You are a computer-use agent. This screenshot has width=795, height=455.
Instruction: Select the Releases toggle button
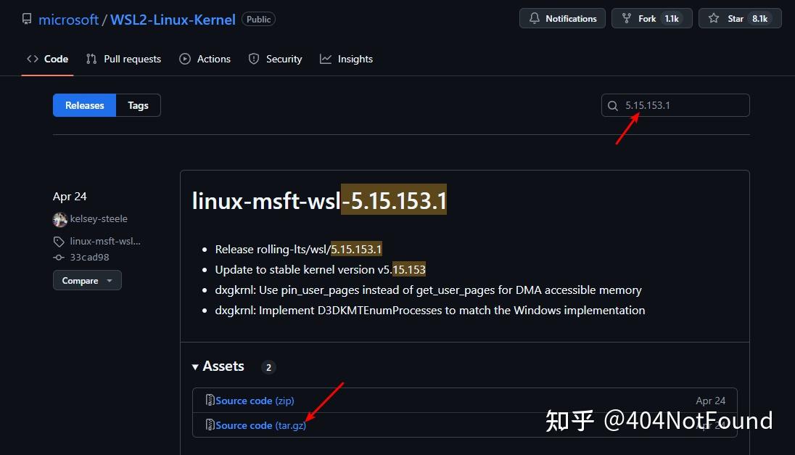tap(85, 105)
